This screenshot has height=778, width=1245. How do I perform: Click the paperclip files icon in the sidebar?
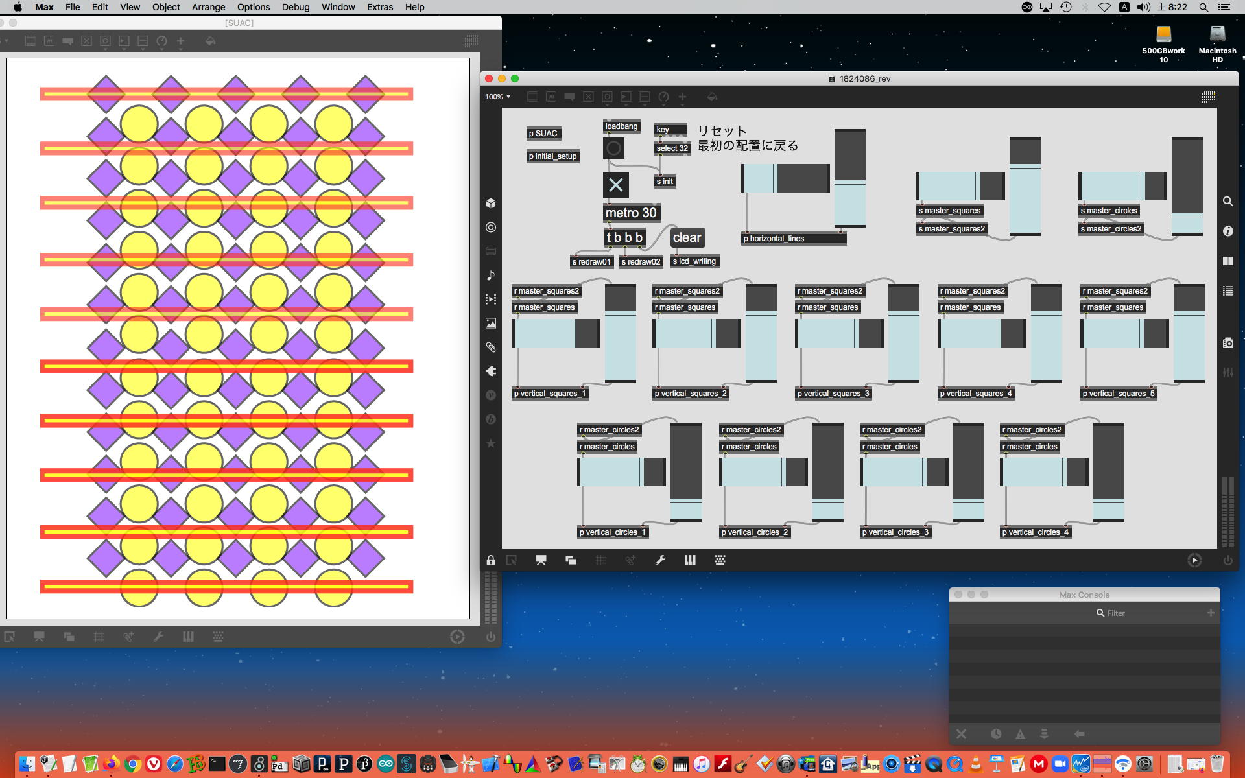pyautogui.click(x=491, y=347)
